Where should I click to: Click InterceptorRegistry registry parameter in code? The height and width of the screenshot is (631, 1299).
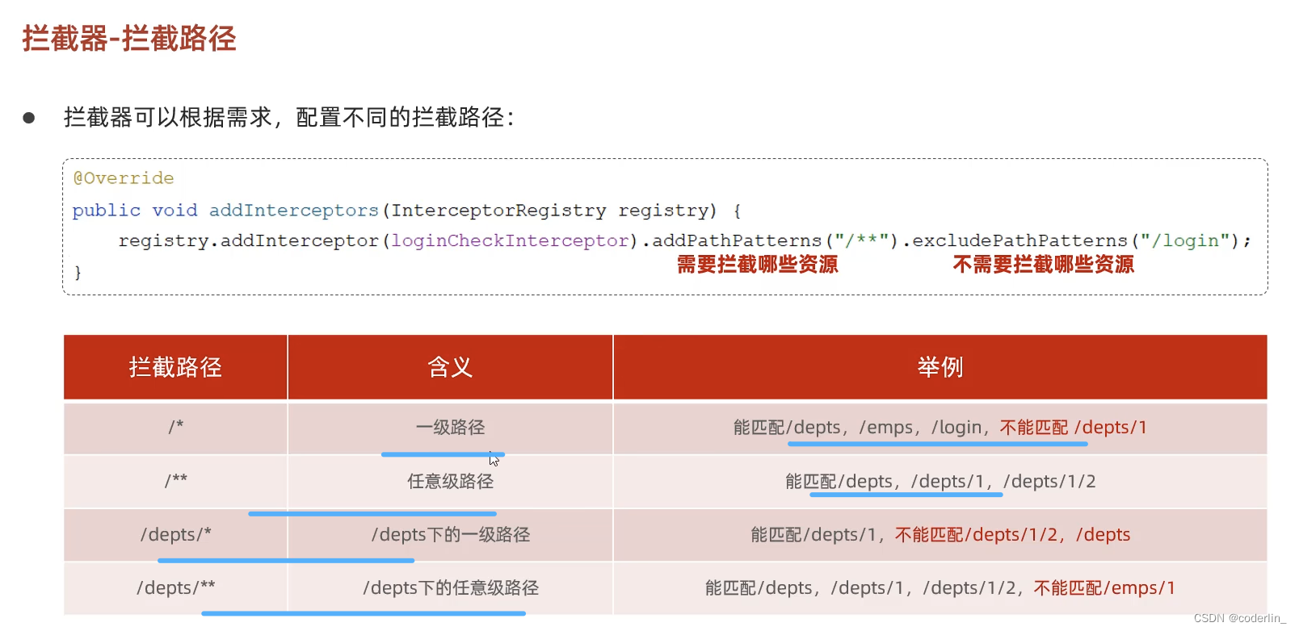pyautogui.click(x=549, y=211)
